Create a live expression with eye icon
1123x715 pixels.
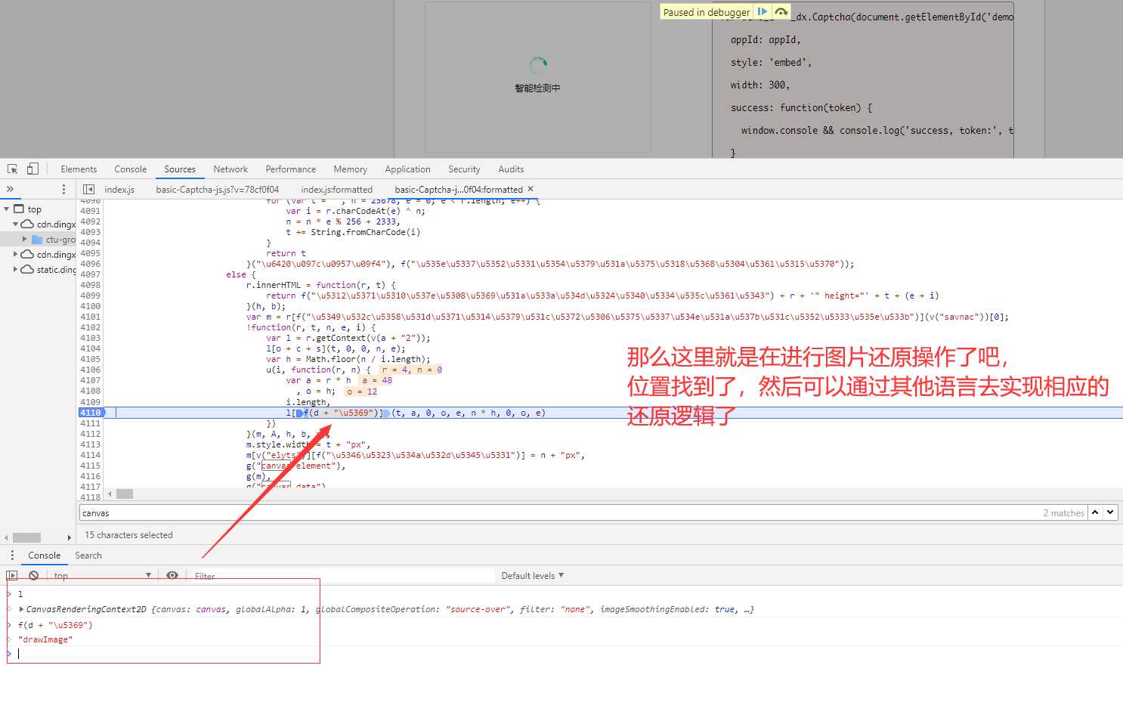pos(172,575)
